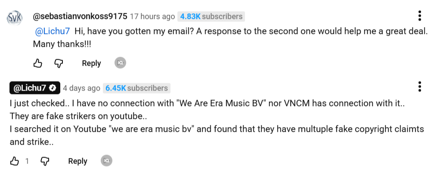This screenshot has height=173, width=437.
Task: Open the @Lichu7 channel author badge
Action: click(30, 88)
